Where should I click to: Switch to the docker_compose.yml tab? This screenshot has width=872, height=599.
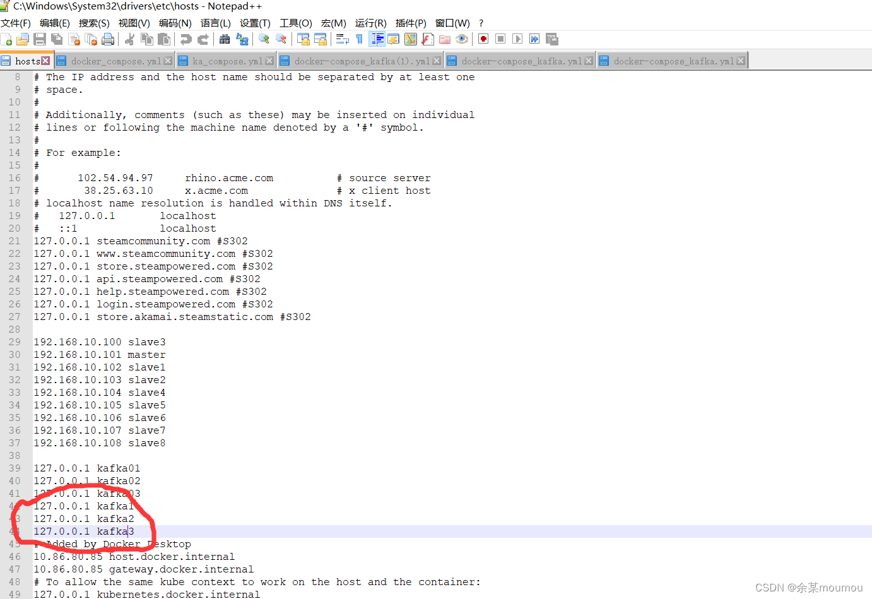click(115, 61)
